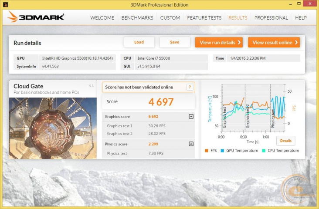Screen dimensions: 319x209
Task: Click Graphics test 1 value 30.26 FPS
Action: coord(157,126)
